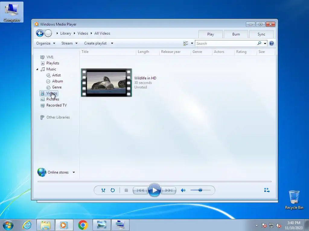Mute the volume speaker icon
The width and height of the screenshot is (309, 231).
(x=183, y=190)
